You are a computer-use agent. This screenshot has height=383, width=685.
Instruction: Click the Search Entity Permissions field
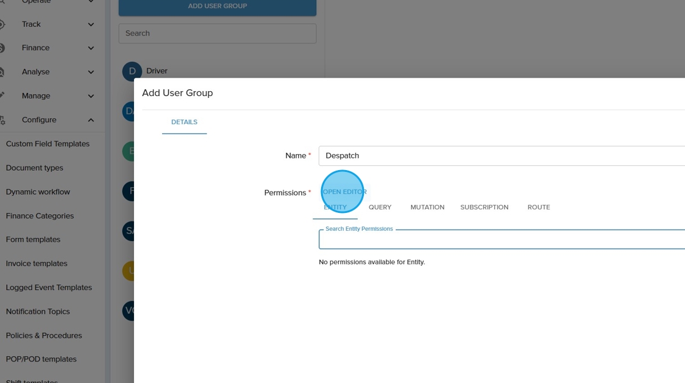[502, 240]
